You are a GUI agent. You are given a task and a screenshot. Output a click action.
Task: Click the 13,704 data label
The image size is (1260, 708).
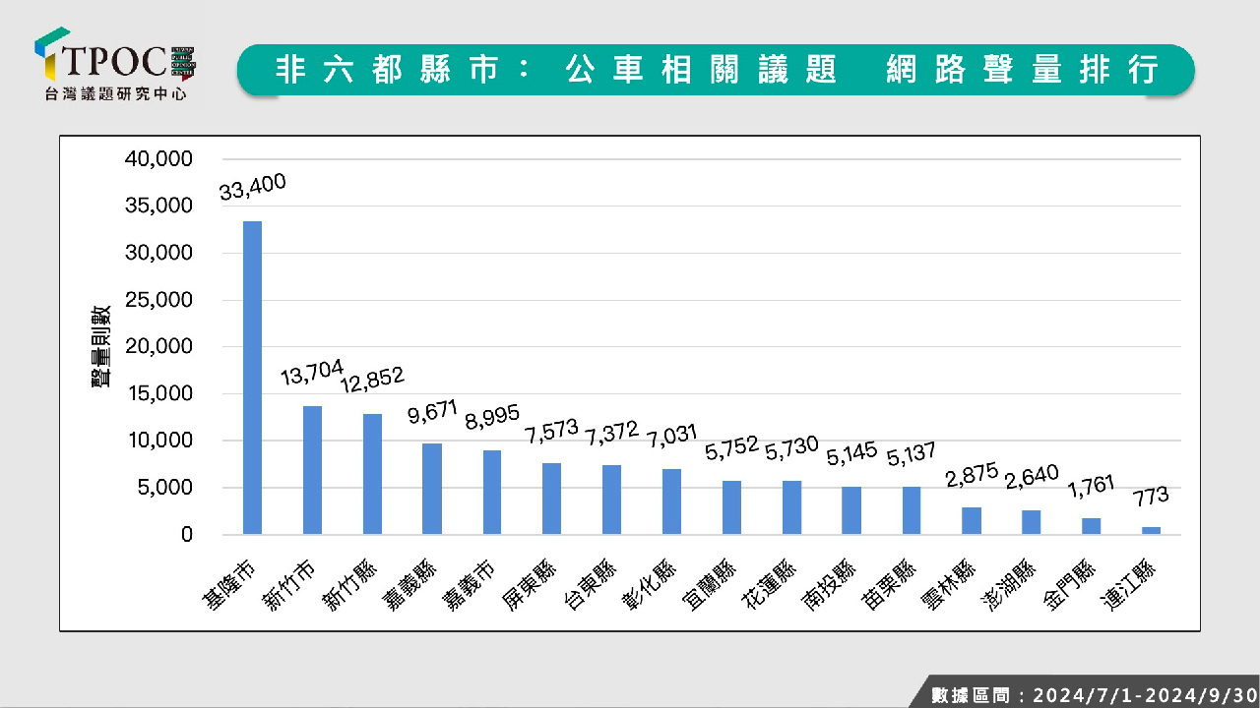(x=313, y=378)
